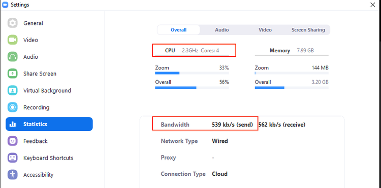Viewport: 381px width, 188px height.
Task: Open Feedback section
Action: pos(49,141)
